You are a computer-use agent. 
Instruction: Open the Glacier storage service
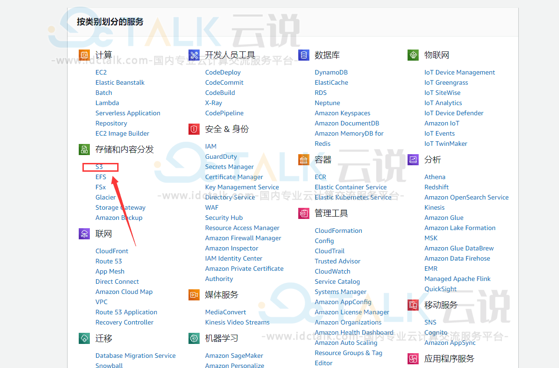point(106,197)
